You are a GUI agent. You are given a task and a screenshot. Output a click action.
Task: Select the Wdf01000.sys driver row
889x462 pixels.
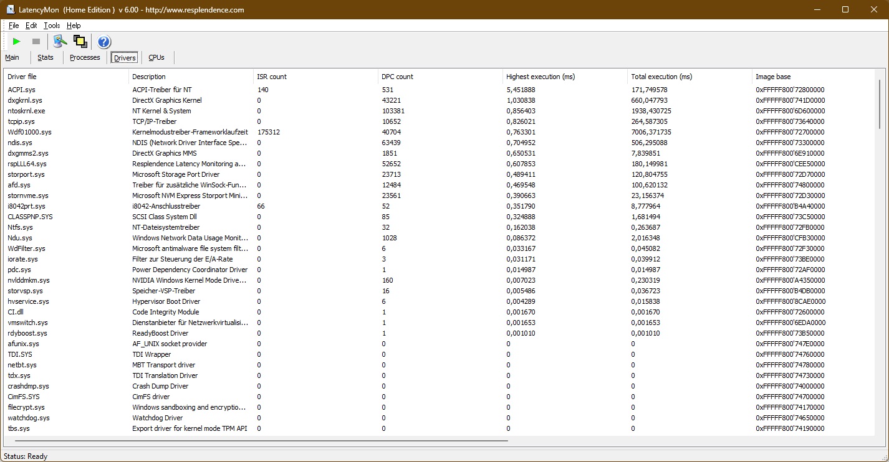pos(440,132)
